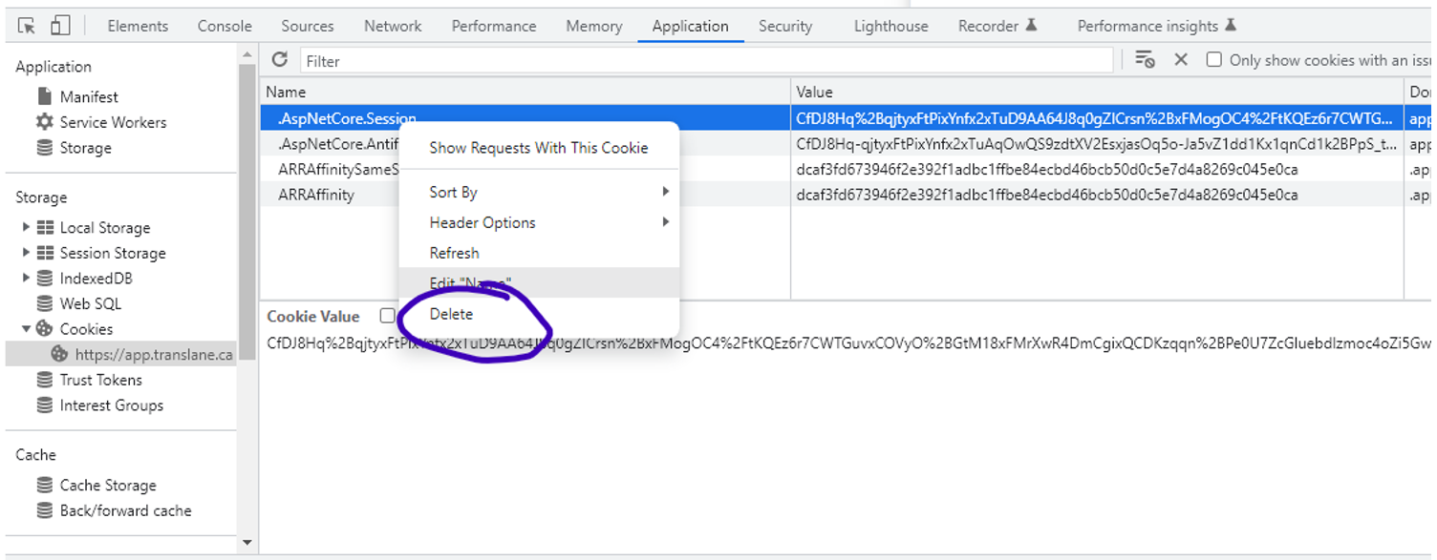Enable only show cookies with an issue
Screen dimensions: 1437x560
(1214, 60)
